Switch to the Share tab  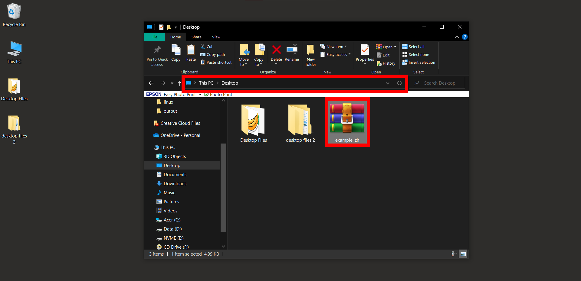196,37
